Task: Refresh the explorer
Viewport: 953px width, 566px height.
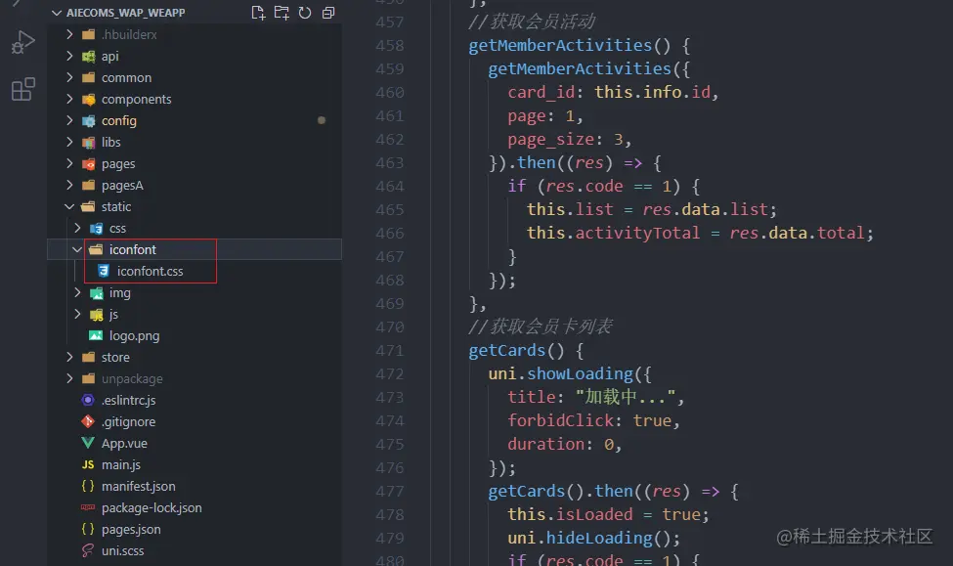Action: tap(305, 13)
